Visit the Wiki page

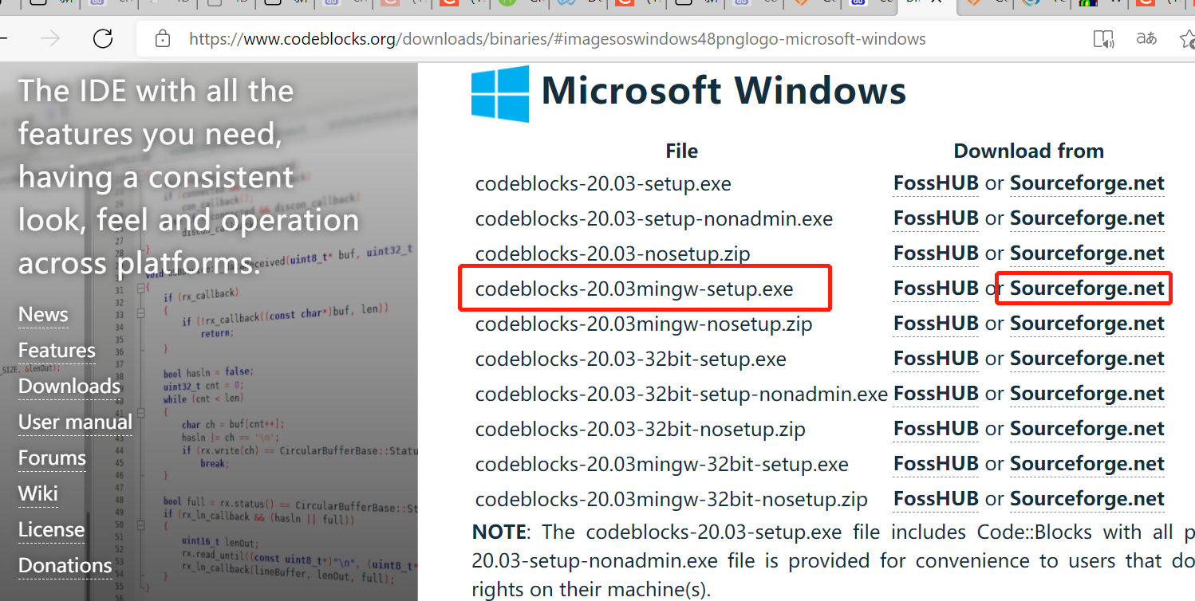[x=37, y=493]
